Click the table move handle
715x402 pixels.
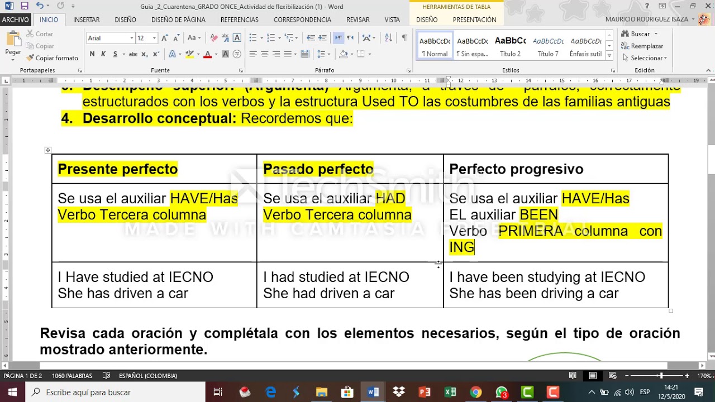[47, 150]
